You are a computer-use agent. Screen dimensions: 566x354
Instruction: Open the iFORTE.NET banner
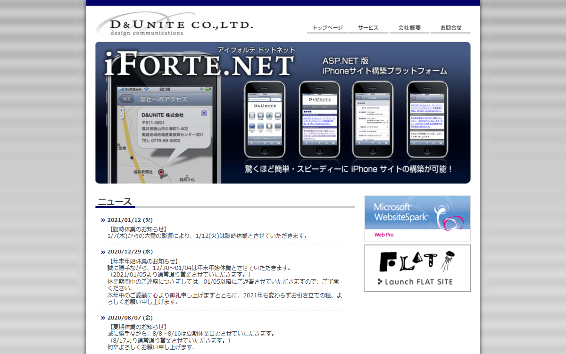pyautogui.click(x=283, y=112)
